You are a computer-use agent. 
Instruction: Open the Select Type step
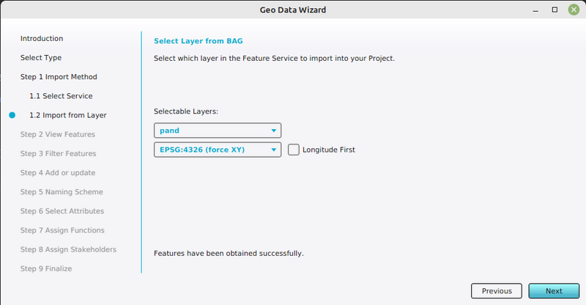[x=41, y=57]
